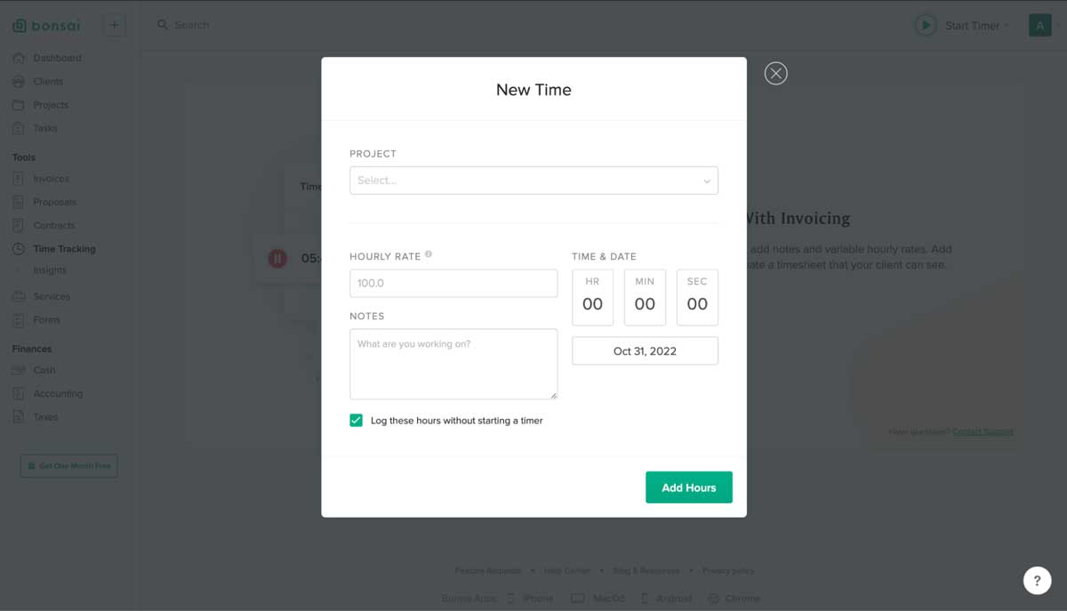Click the Add Hours button
The width and height of the screenshot is (1067, 611).
688,486
